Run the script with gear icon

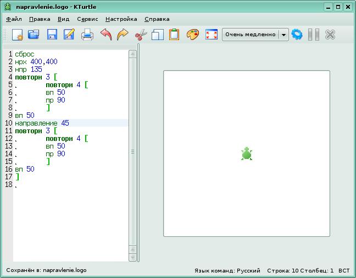[x=297, y=35]
